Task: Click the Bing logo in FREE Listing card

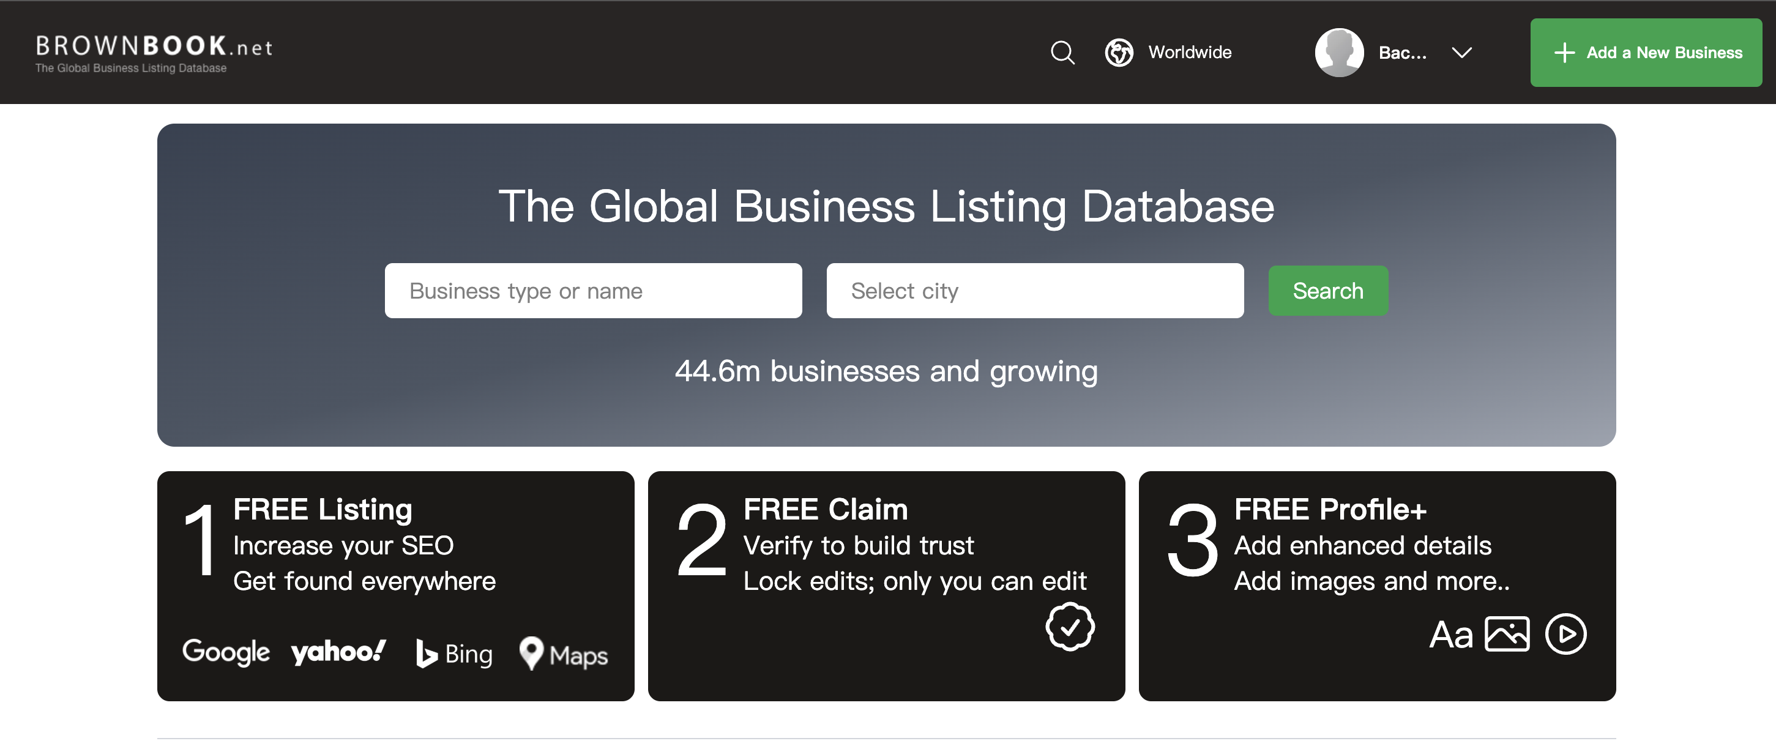Action: pyautogui.click(x=454, y=654)
